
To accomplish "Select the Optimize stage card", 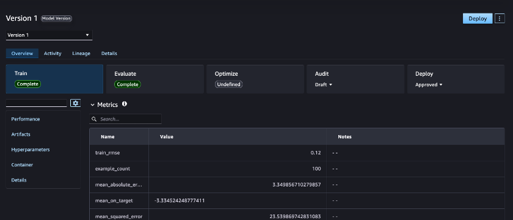I will [255, 79].
